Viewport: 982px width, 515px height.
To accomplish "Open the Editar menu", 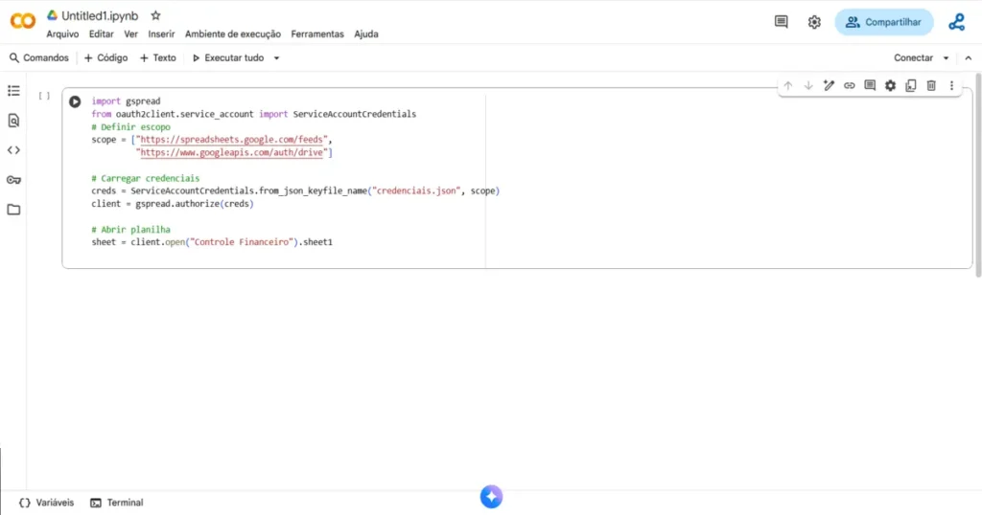I will 101,34.
